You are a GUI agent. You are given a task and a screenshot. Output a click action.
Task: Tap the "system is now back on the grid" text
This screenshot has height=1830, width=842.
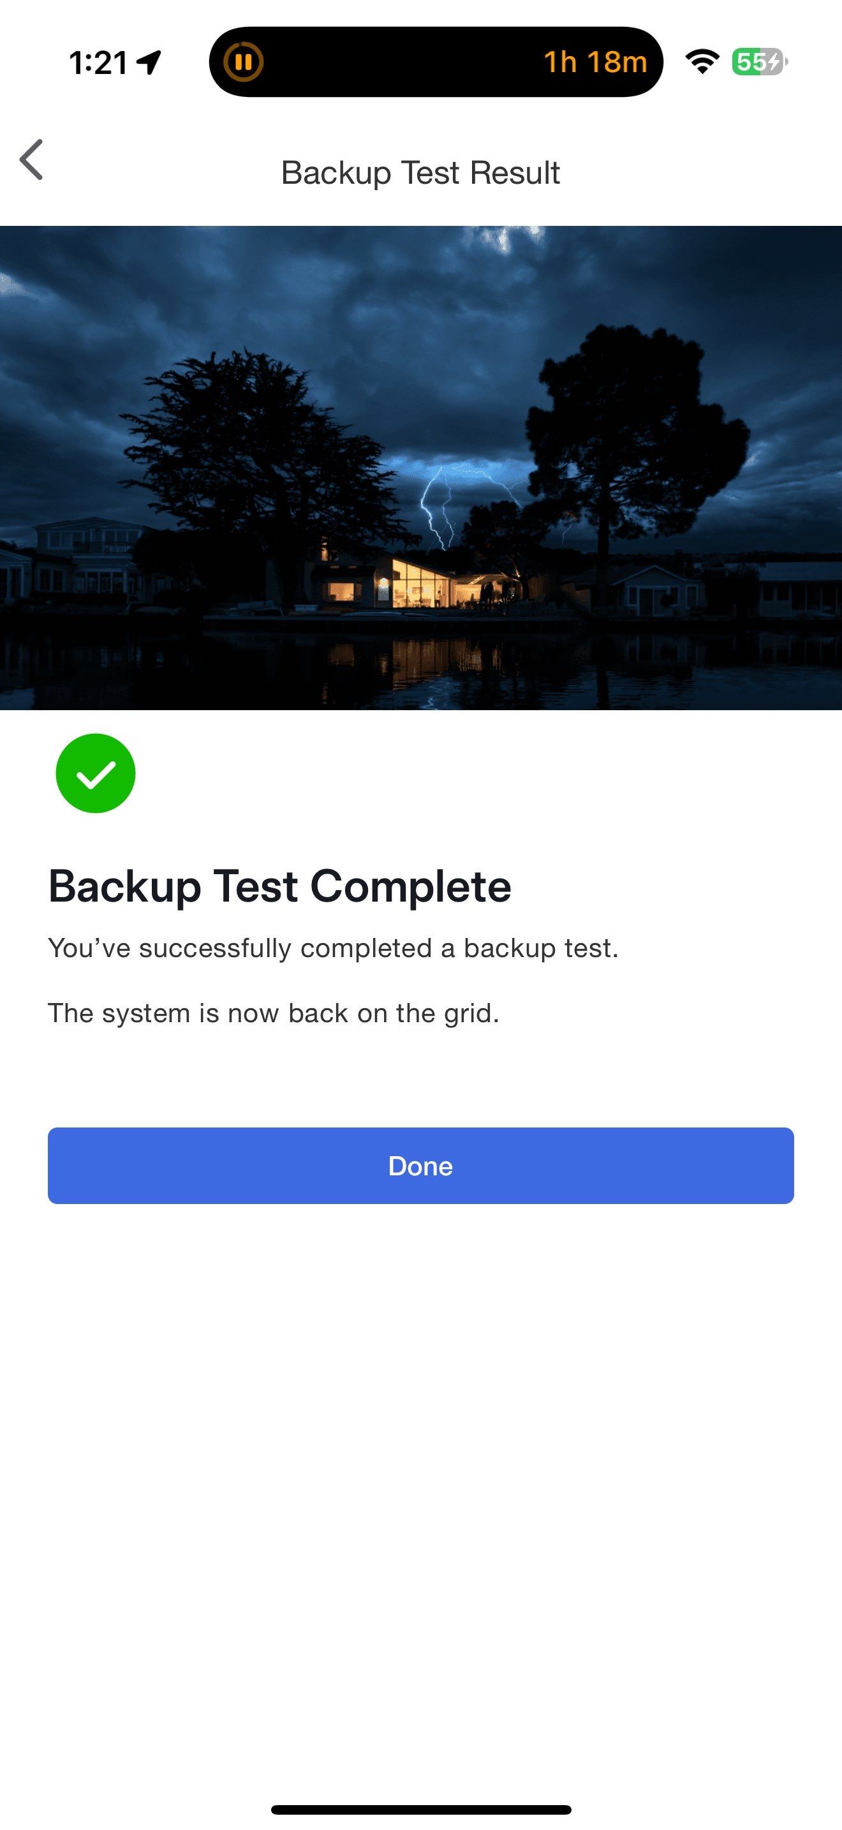point(273,1013)
